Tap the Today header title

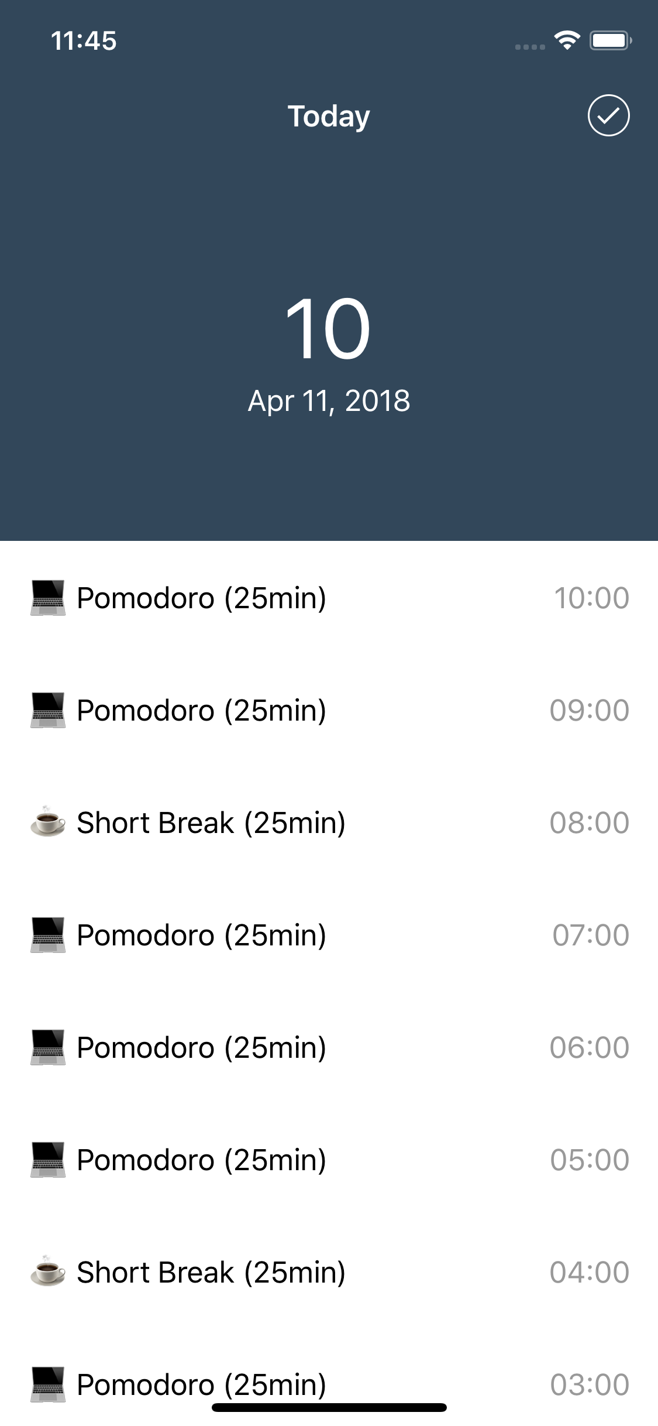point(329,116)
